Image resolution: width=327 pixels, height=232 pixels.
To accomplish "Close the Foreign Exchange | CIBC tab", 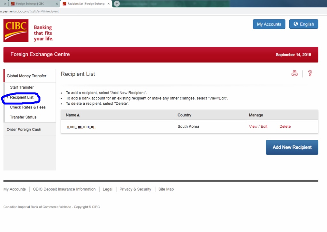I will (57, 4).
